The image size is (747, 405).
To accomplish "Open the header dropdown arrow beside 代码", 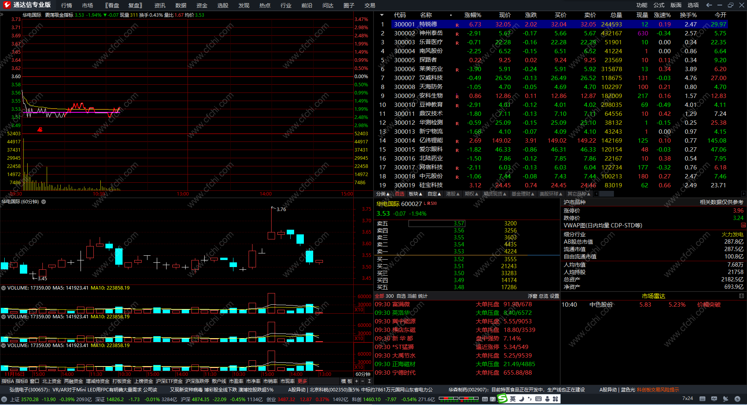I will tap(382, 15).
